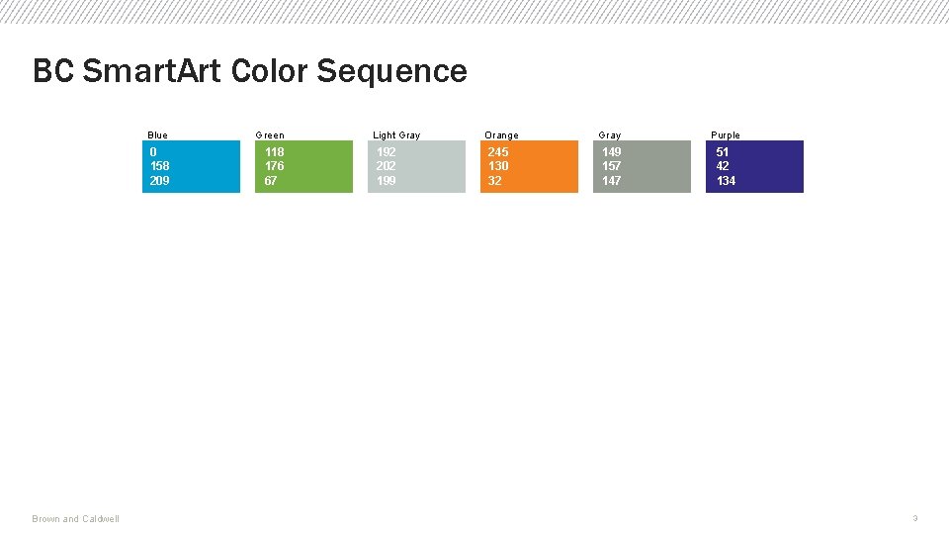Screen dimensions: 949x534
Task: Click the "BC Smart.Art Color Sequence" title
Action: 250,71
